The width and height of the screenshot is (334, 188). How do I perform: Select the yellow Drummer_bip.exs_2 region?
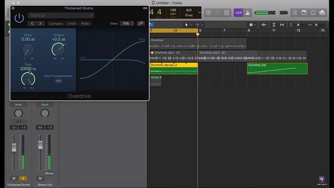point(174,68)
